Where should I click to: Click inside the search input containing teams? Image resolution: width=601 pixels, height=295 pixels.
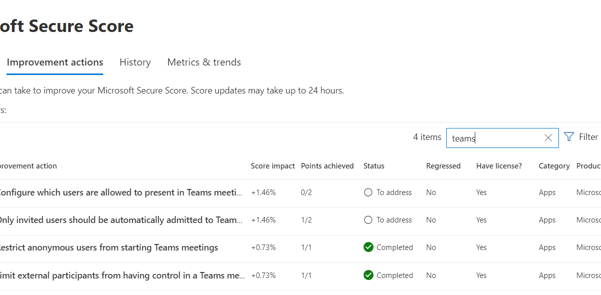click(x=501, y=138)
